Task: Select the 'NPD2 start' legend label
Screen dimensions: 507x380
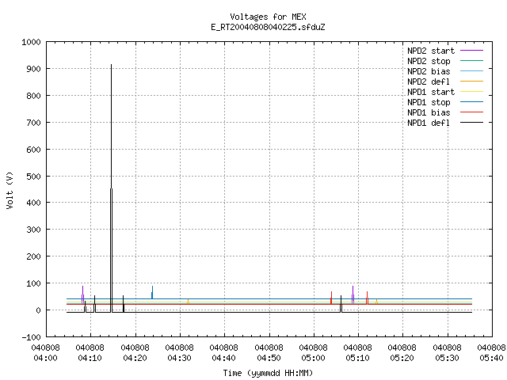Action: click(431, 51)
